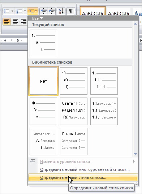This screenshot has width=142, height=194.
Task: Click the 'Библиотека списков' header
Action: click(52, 62)
